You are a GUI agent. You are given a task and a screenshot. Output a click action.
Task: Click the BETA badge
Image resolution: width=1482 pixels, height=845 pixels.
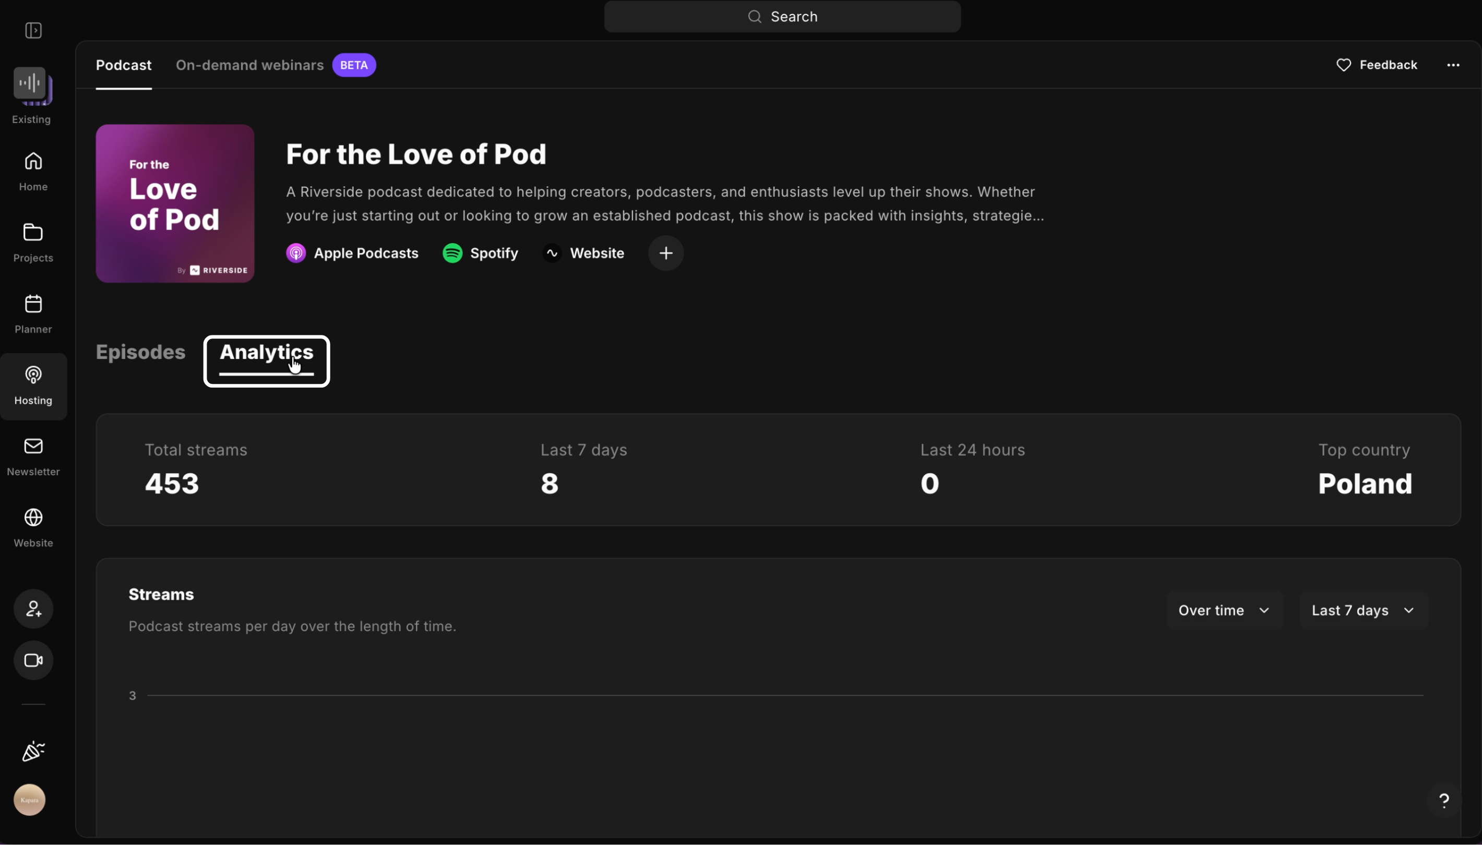[353, 65]
